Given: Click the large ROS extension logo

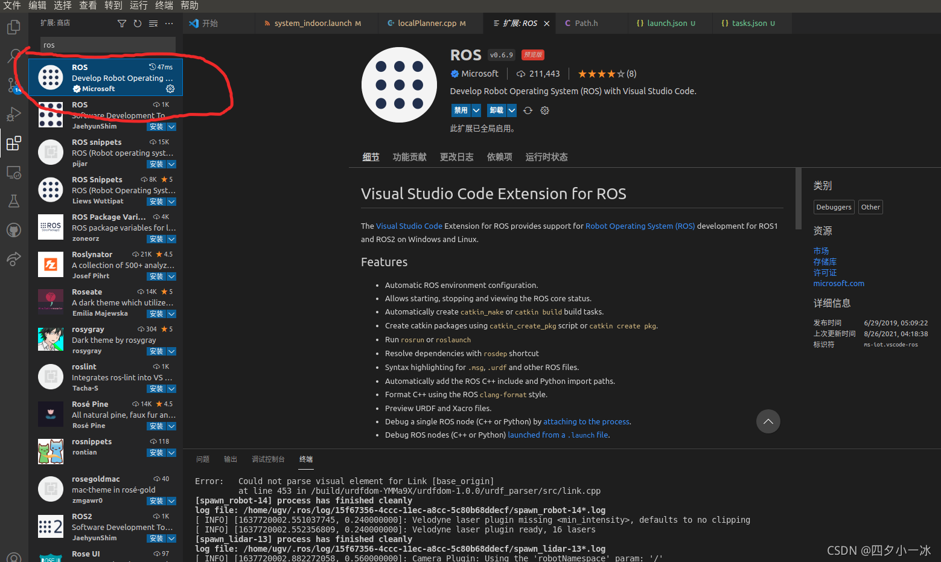Looking at the screenshot, I should coord(399,85).
